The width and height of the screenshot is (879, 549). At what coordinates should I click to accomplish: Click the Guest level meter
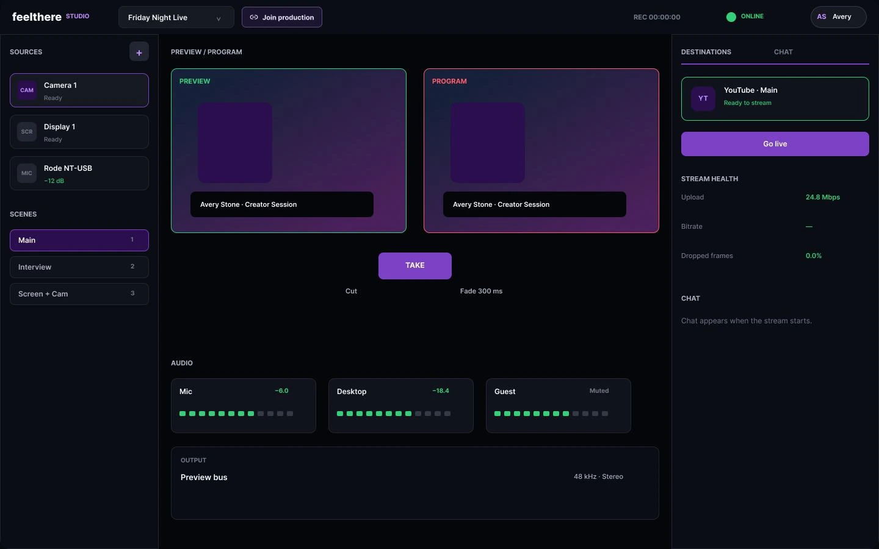coord(551,414)
